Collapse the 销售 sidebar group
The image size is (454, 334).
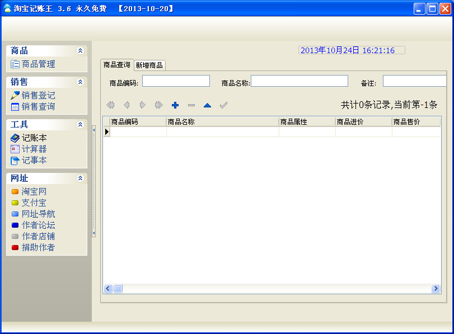80,82
